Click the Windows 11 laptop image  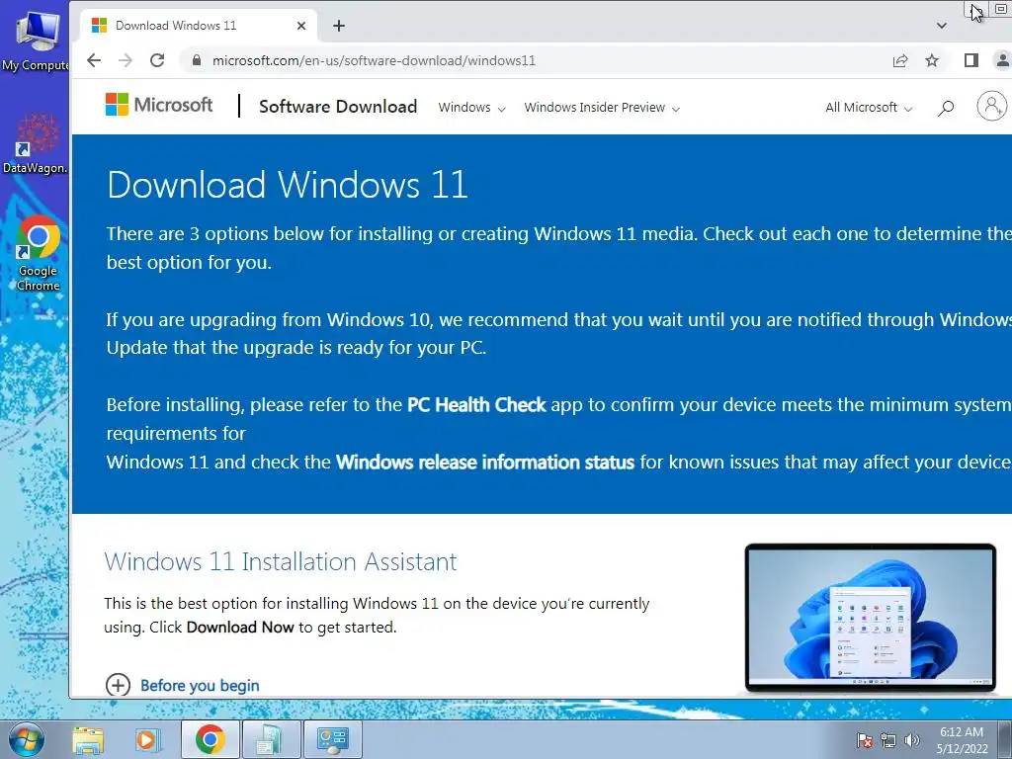(x=870, y=619)
